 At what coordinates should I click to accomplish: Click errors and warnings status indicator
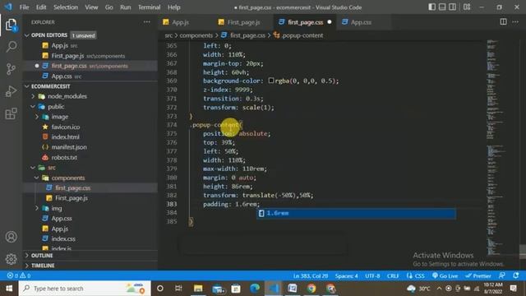tap(19, 275)
